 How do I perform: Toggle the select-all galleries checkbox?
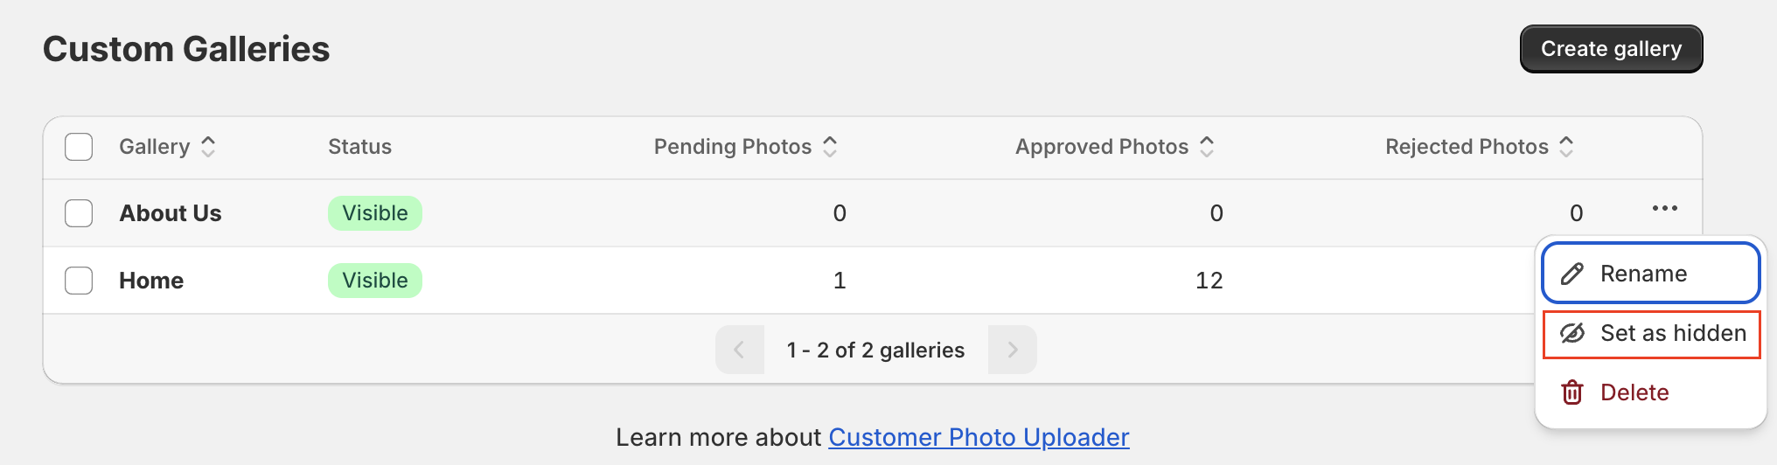pyautogui.click(x=79, y=147)
